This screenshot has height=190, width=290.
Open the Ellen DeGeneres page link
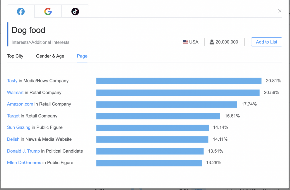point(24,163)
